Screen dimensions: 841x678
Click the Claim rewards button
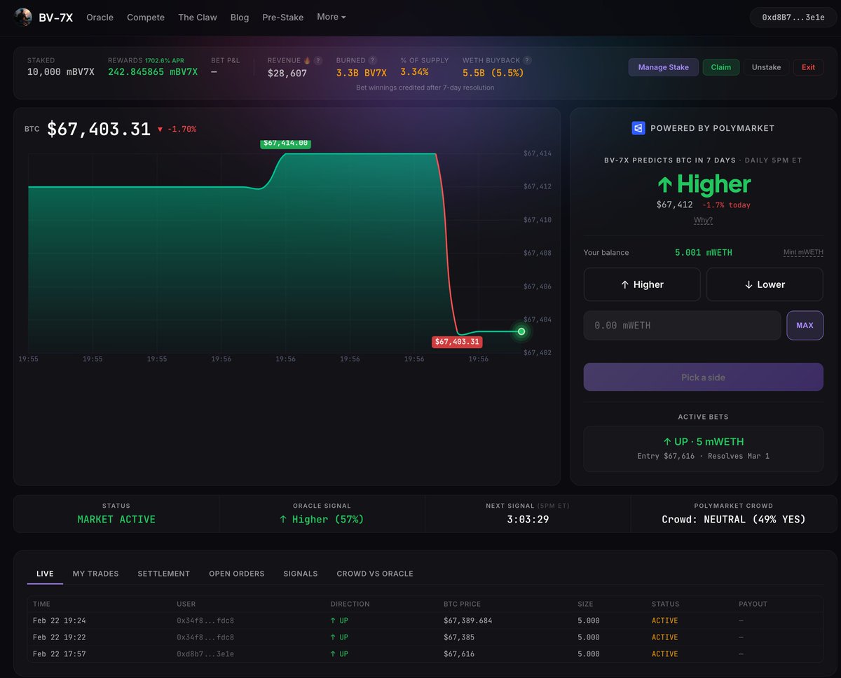coord(720,67)
